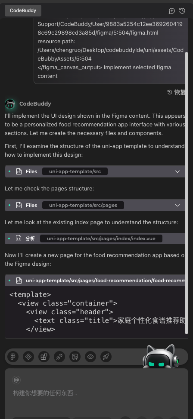This screenshot has height=419, width=193.
Task: Focus the chat message input field
Action: point(96,393)
